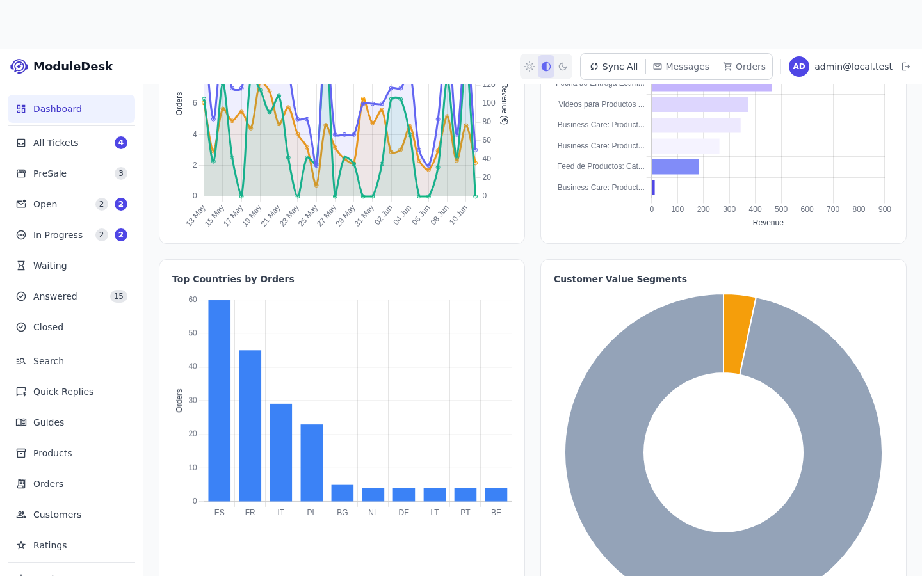Image resolution: width=922 pixels, height=576 pixels.
Task: Click the orange donut chart segment
Action: [738, 334]
